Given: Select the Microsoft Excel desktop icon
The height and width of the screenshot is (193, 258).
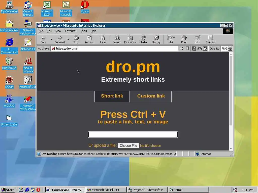Looking at the screenshot, I should click(x=47, y=9).
